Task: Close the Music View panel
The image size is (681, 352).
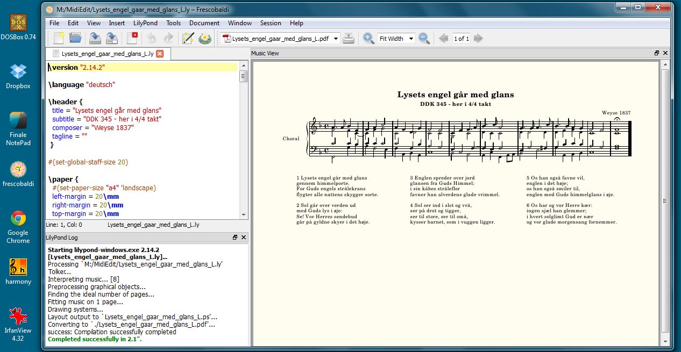Action: pos(665,53)
